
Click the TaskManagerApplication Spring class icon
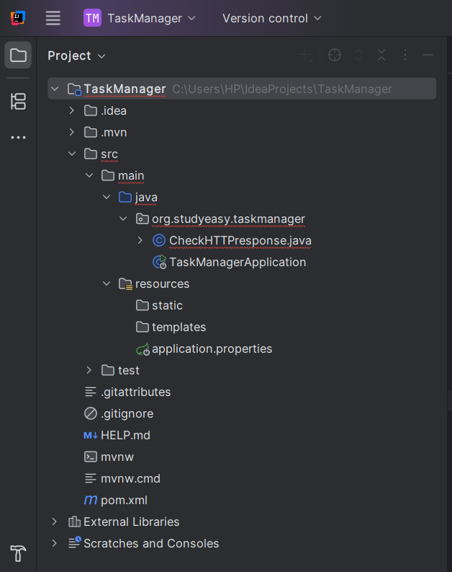point(159,263)
